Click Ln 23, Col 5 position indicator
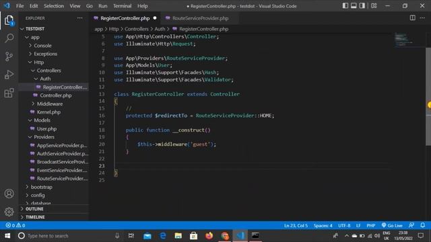The width and height of the screenshot is (431, 242). point(296,226)
